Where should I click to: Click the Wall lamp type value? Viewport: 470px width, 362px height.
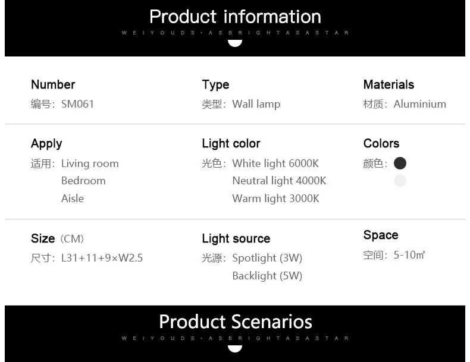coord(256,104)
